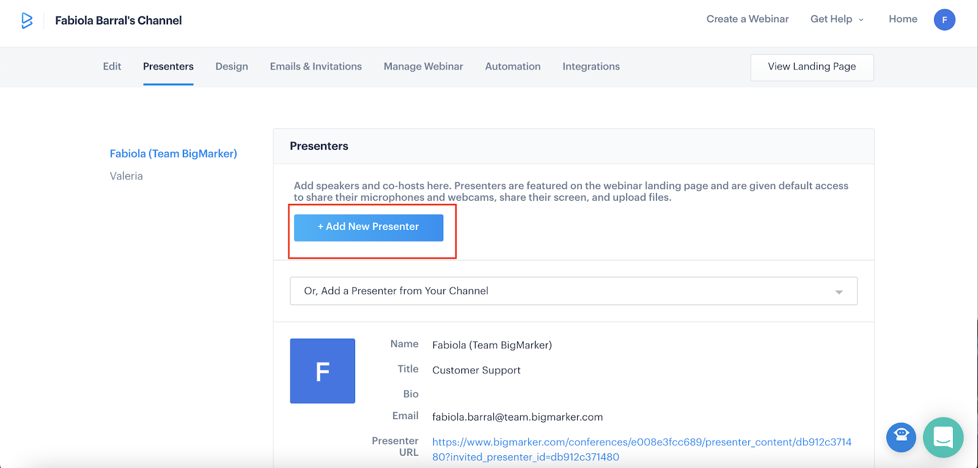
Task: Click the Customer Support title text
Action: click(477, 370)
